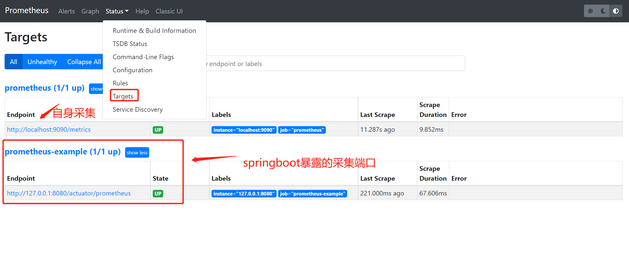Image resolution: width=629 pixels, height=271 pixels.
Task: Select the 221.000ms ago last scrape value
Action: point(382,193)
